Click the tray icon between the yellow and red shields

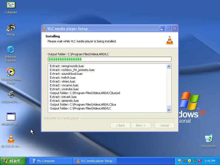coord(194,161)
